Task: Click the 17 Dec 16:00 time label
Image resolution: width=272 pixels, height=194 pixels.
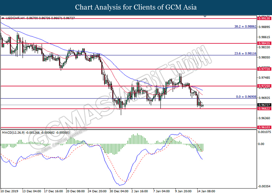Action: coord(54,191)
